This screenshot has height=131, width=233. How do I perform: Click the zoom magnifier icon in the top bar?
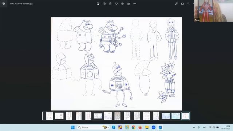click(x=189, y=4)
